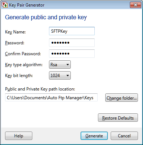Cancel the key generation dialog
Viewport: 143px width, 145px height.
(x=124, y=136)
